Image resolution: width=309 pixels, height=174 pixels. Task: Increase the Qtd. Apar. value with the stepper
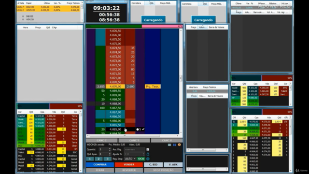click(110, 153)
